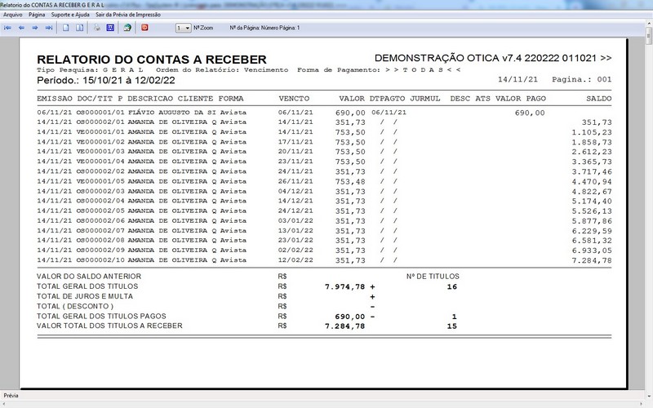Viewport: 653px width, 408px height.
Task: Go to first page arrow icon
Action: (7, 28)
